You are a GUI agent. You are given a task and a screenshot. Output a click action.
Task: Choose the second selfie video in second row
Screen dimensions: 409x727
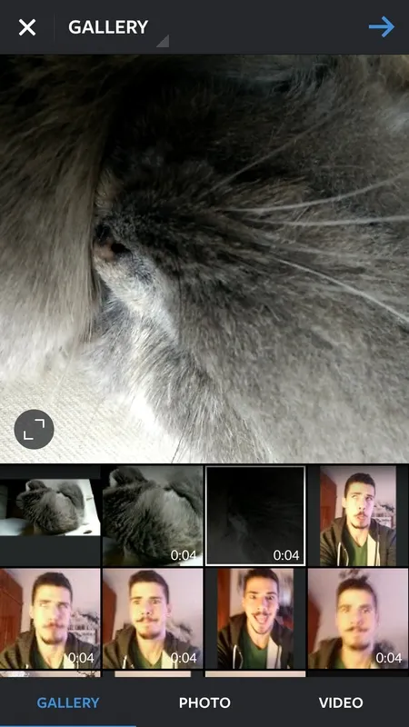[153, 619]
